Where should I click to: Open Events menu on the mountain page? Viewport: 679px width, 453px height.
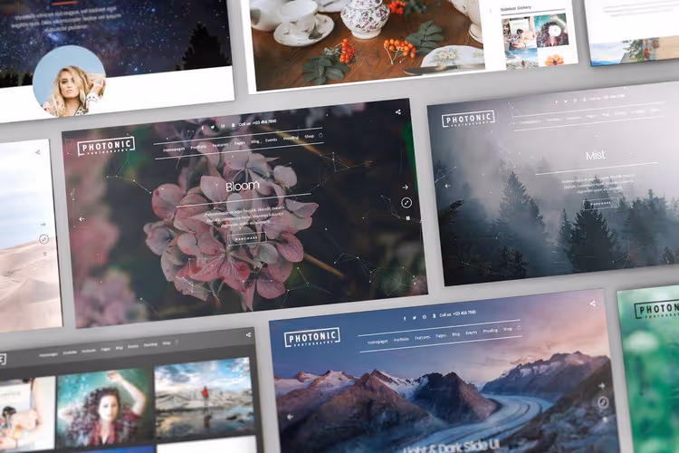pos(471,333)
